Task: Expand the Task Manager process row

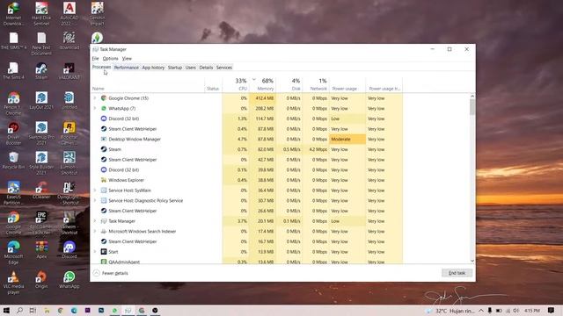Action: point(95,221)
